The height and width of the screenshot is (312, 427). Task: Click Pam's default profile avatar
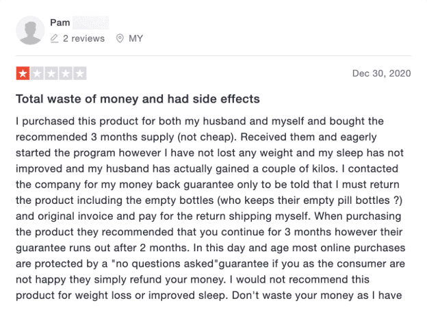tap(30, 30)
